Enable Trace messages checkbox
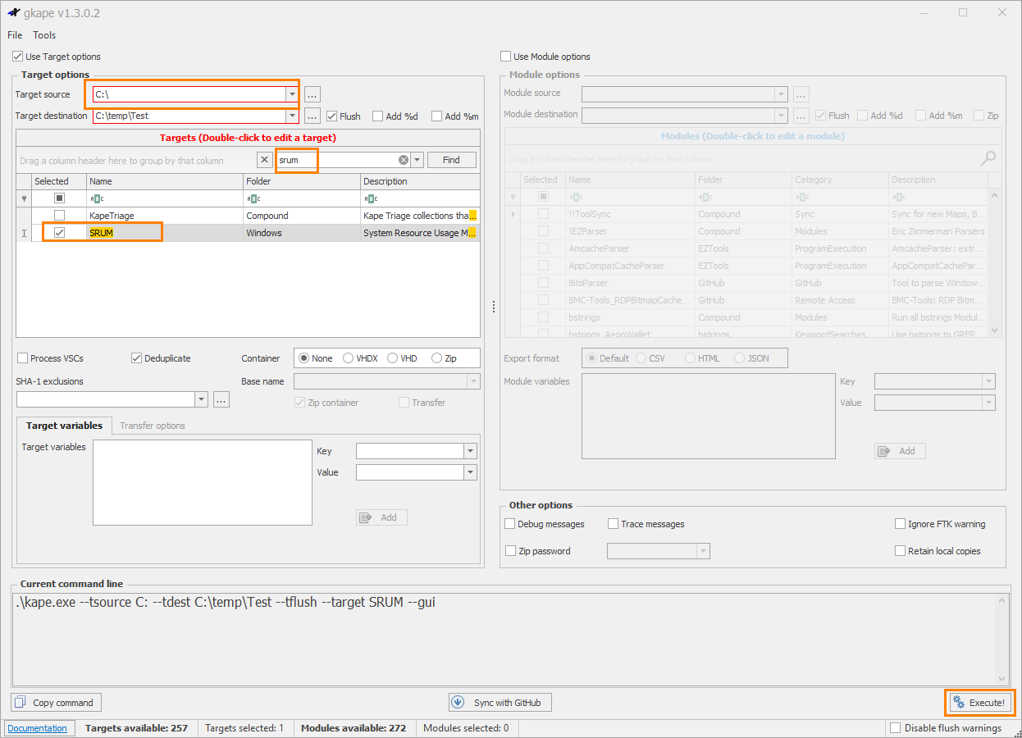This screenshot has width=1022, height=738. click(x=613, y=524)
